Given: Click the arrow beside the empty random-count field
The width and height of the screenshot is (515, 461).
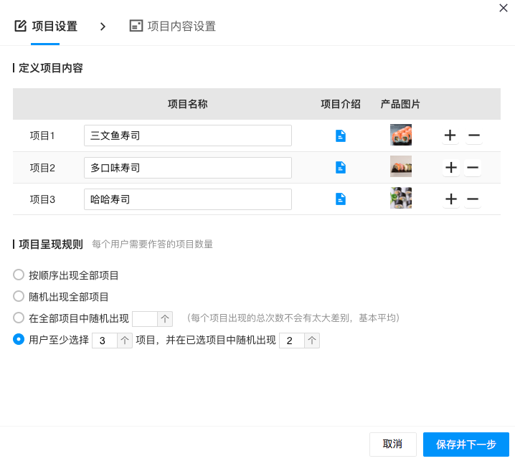Looking at the screenshot, I should pos(165,318).
